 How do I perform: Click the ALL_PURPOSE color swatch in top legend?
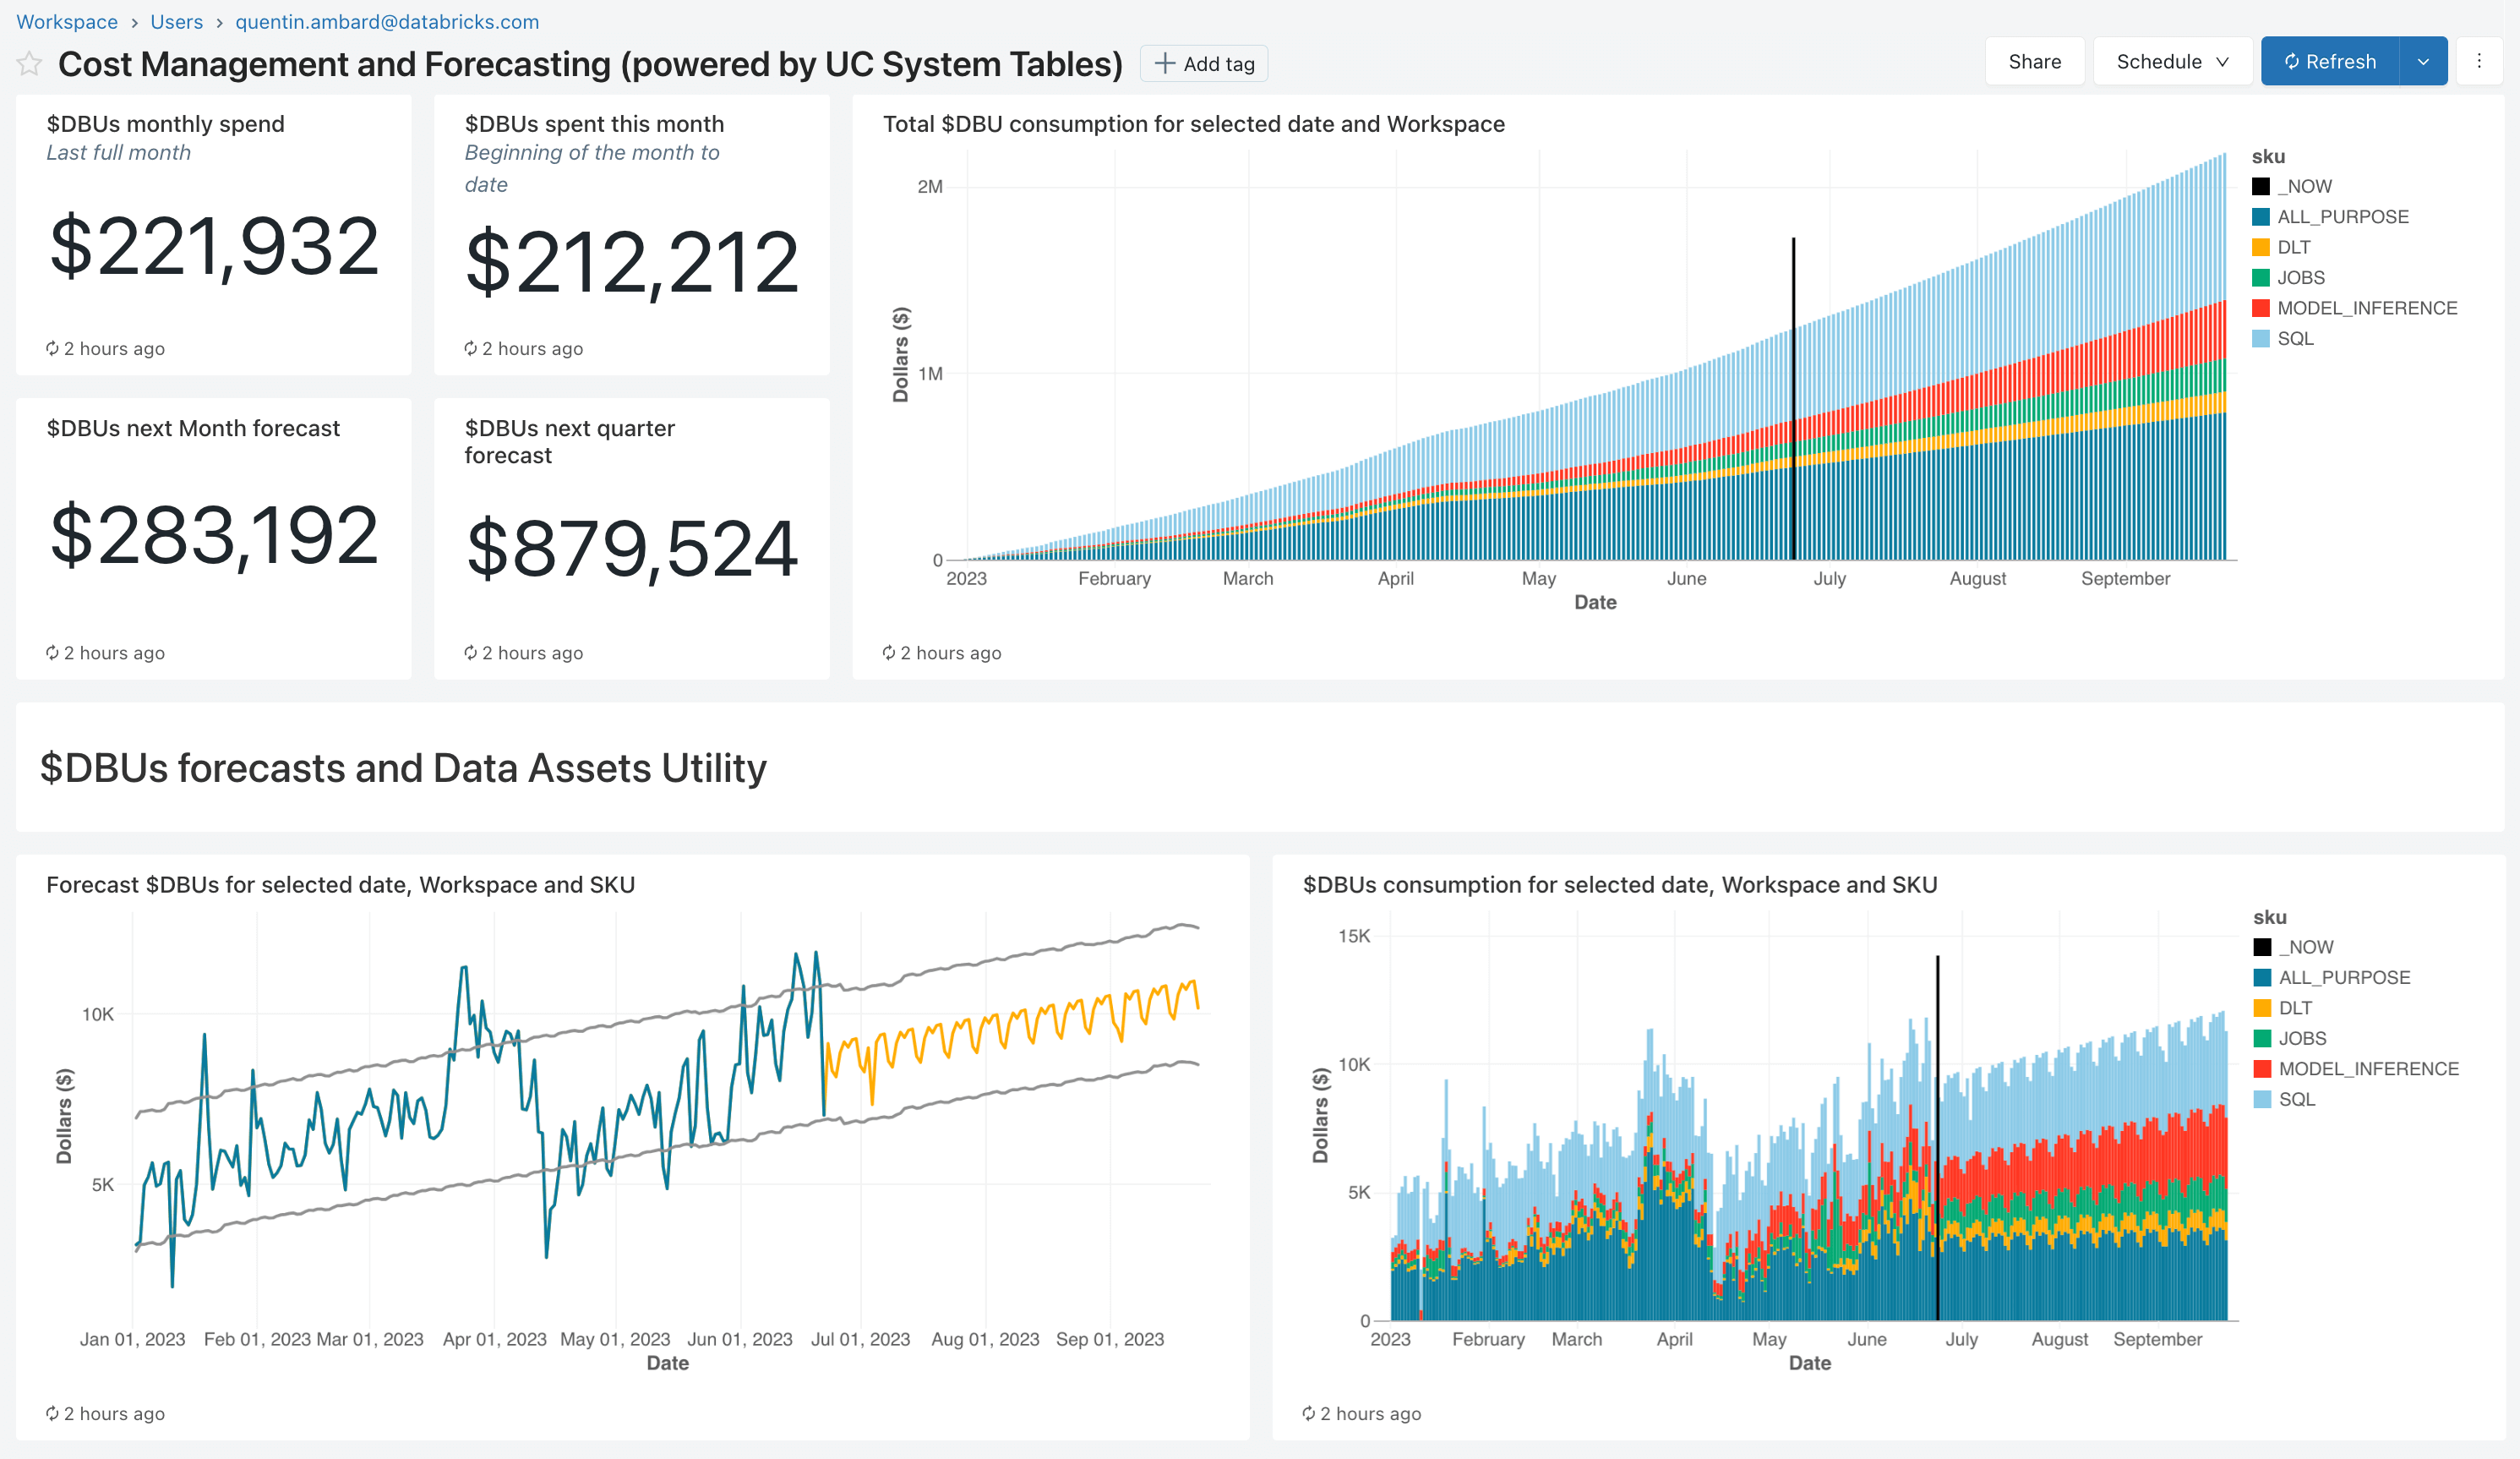[x=2260, y=217]
